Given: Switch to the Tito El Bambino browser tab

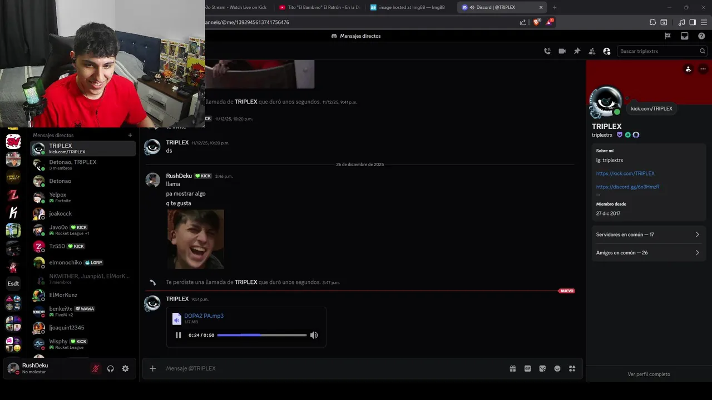Looking at the screenshot, I should (320, 7).
